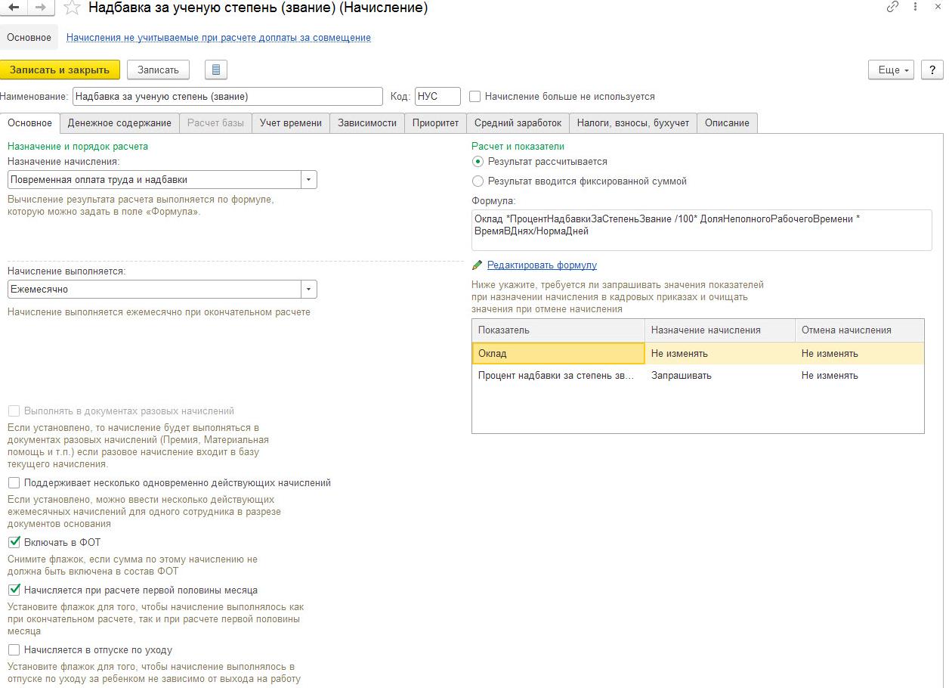Open link Начисления не учитываемые при расчете доплаты
The width and height of the screenshot is (949, 688).
(218, 37)
